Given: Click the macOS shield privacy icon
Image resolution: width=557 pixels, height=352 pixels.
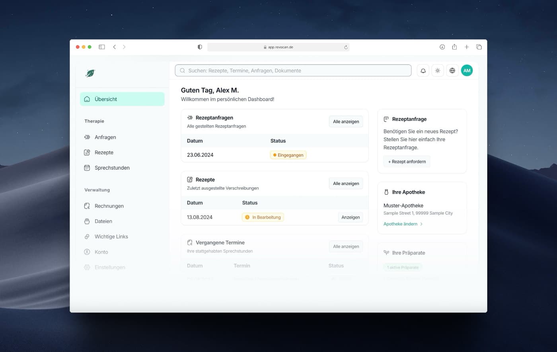Looking at the screenshot, I should tap(199, 47).
